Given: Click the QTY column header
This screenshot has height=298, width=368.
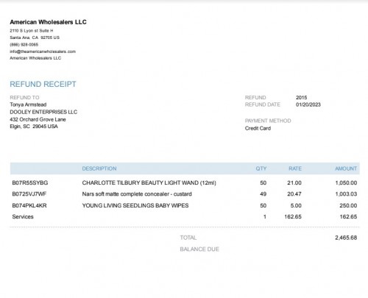Looking at the screenshot, I should click(x=261, y=168).
